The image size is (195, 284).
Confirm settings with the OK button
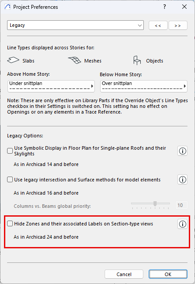click(x=168, y=274)
